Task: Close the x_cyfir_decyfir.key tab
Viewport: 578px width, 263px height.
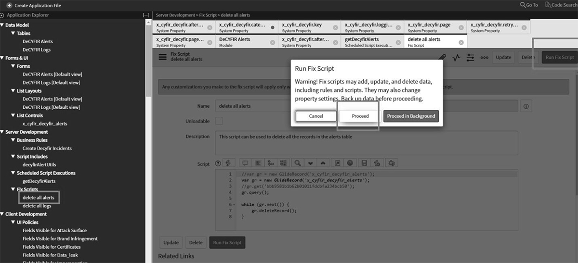Action: point(335,27)
